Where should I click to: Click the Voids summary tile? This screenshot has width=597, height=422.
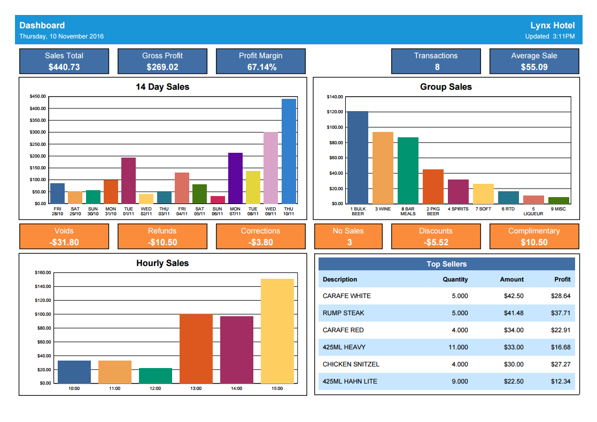coord(64,237)
